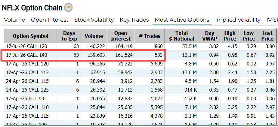The height and width of the screenshot is (127, 278).
Task: Sort by Days To Exp column
Action: tap(69, 36)
